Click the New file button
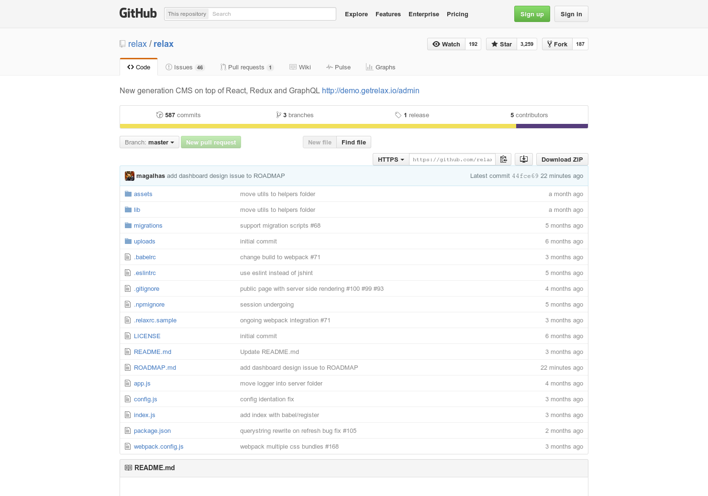The height and width of the screenshot is (496, 708). point(320,142)
